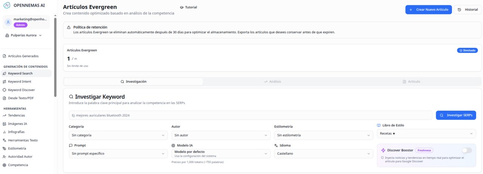Click the Ilimitado plan badge
This screenshot has height=174, width=483.
[x=467, y=50]
